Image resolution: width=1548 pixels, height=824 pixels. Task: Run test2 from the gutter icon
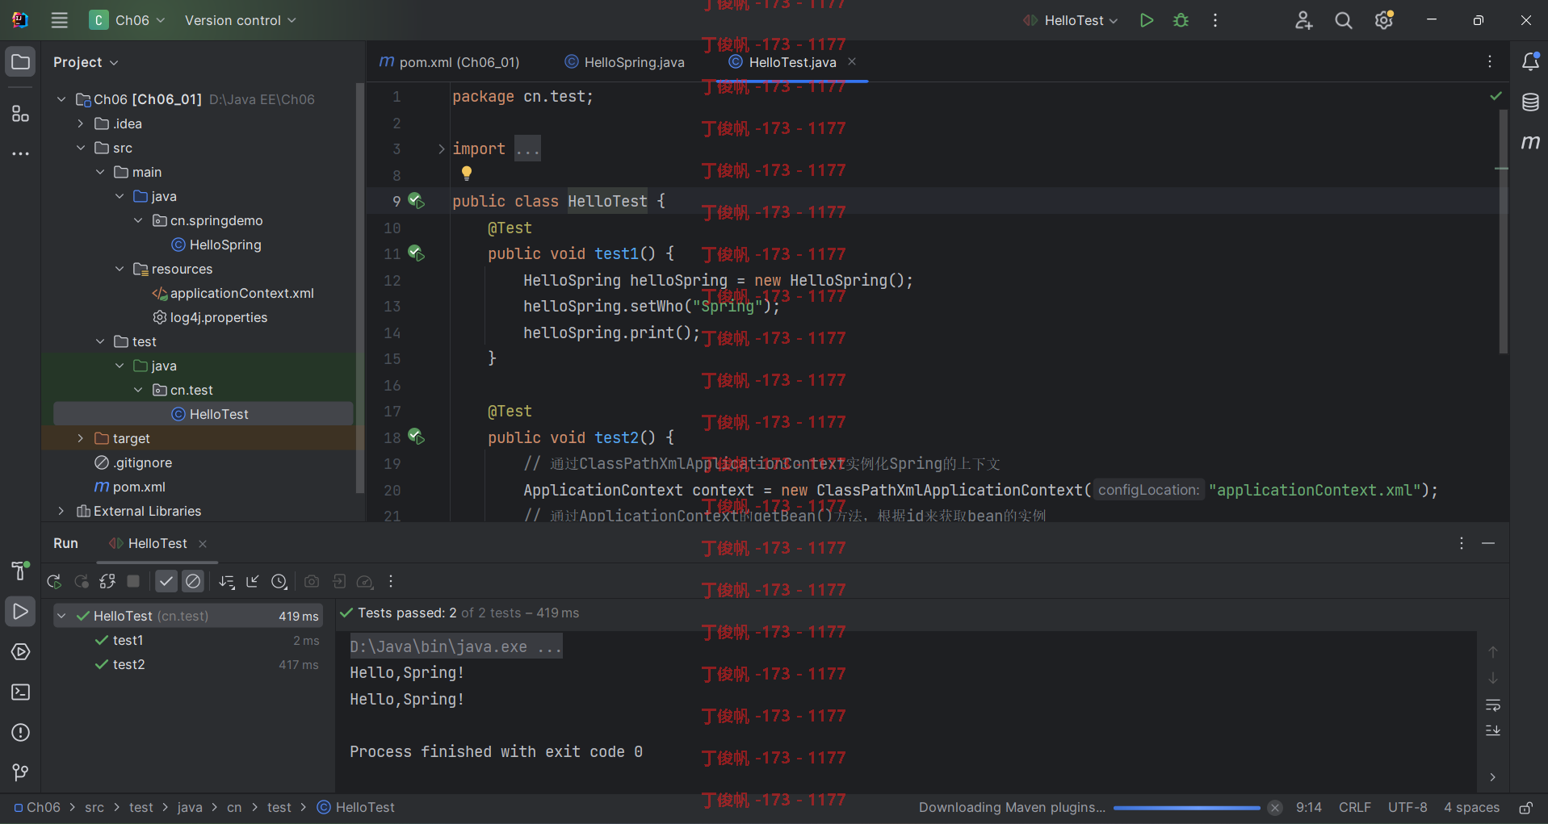coord(416,437)
